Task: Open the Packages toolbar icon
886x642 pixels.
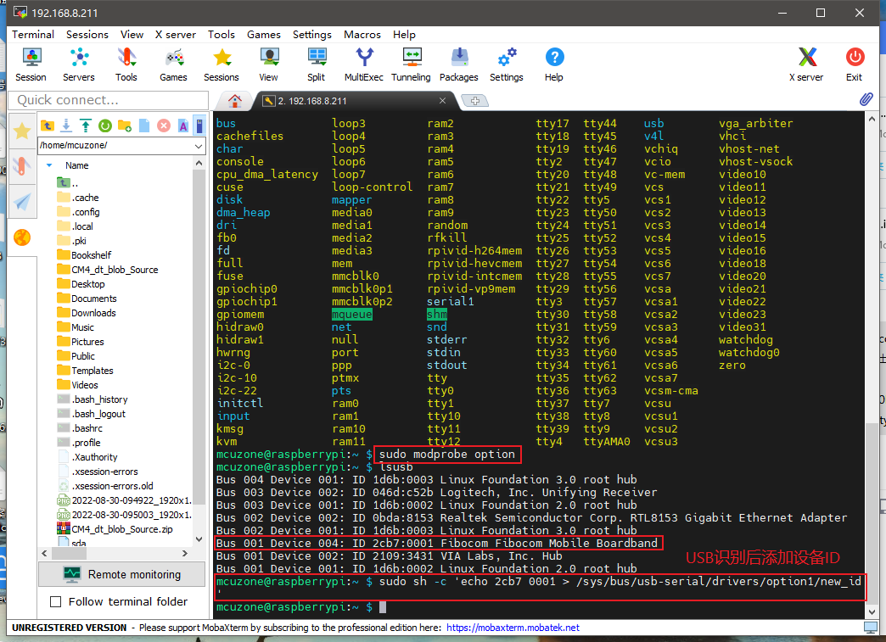Action: (x=459, y=65)
